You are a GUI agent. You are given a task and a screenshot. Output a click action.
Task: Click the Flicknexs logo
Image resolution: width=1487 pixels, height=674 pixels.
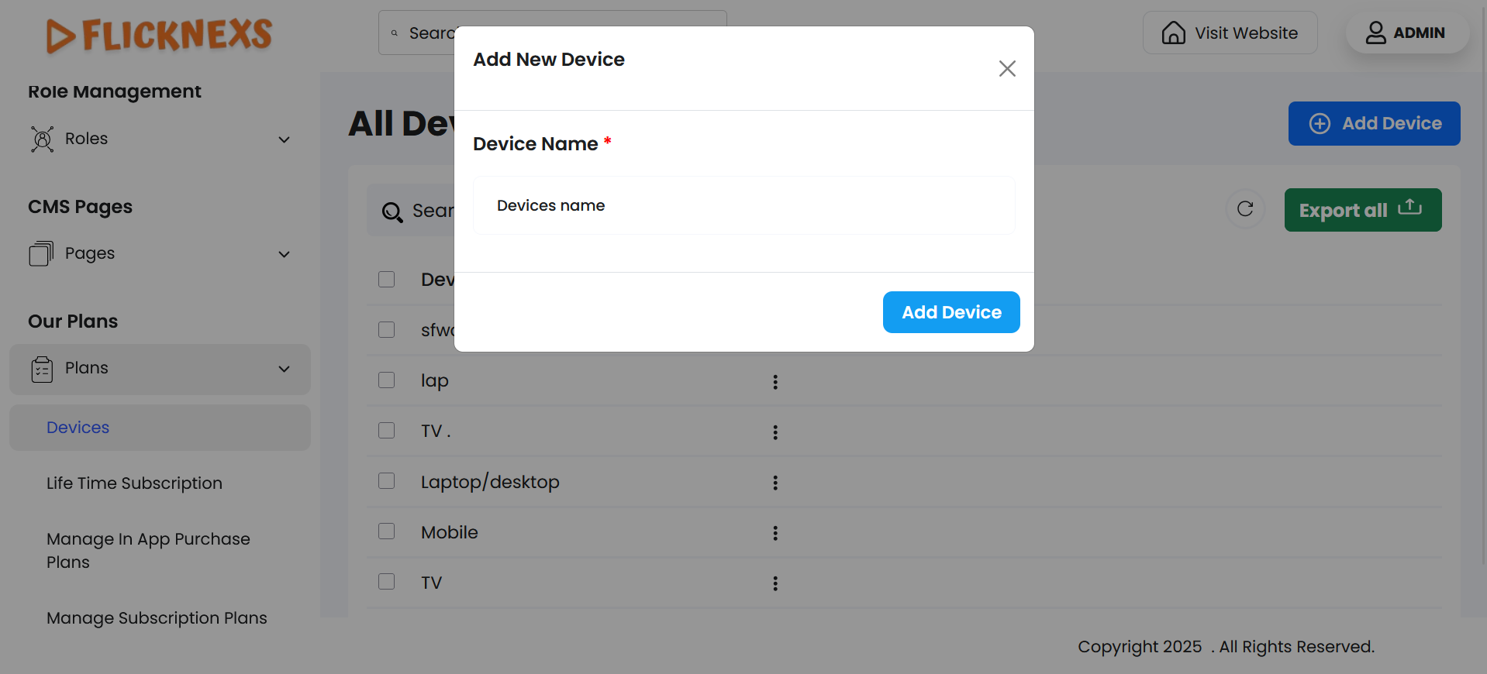pyautogui.click(x=159, y=35)
